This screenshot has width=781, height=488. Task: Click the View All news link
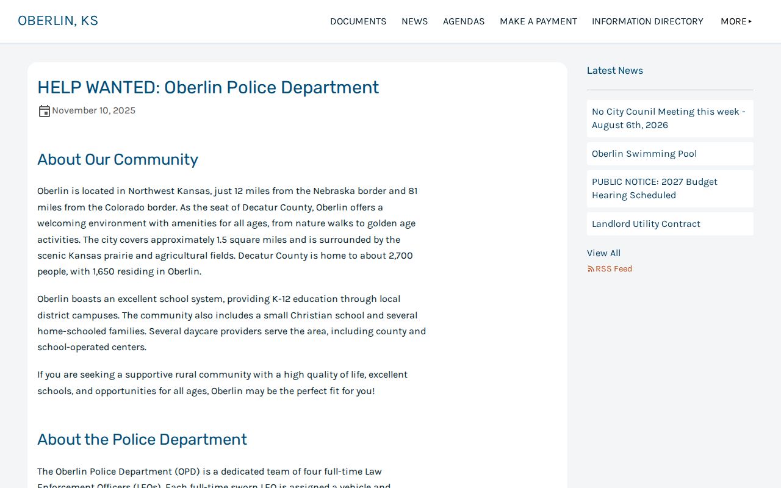[x=603, y=253]
